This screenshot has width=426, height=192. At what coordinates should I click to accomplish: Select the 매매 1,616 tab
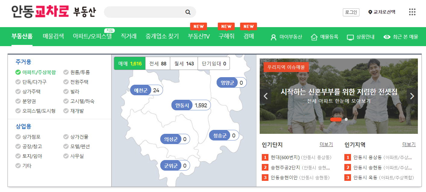click(130, 64)
